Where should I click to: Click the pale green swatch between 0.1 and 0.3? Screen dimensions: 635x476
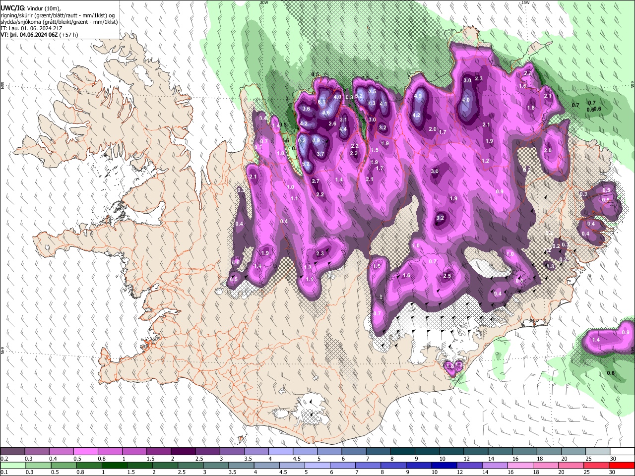13,466
